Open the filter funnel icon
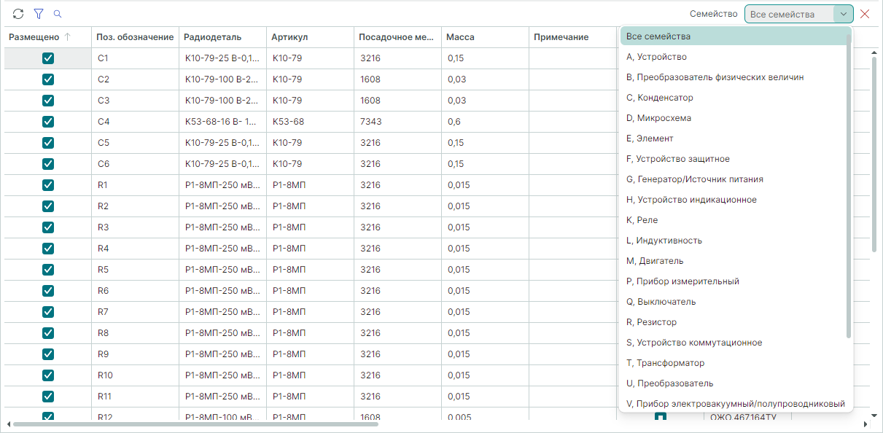The width and height of the screenshot is (883, 433). coord(39,14)
